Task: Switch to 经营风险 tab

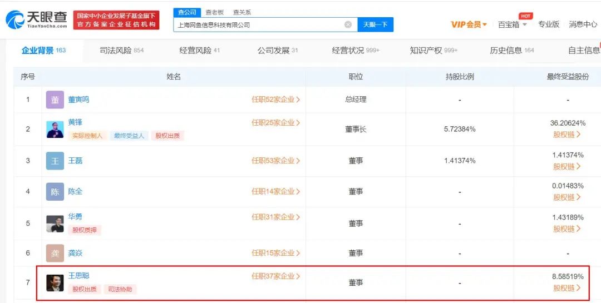Action: click(199, 50)
